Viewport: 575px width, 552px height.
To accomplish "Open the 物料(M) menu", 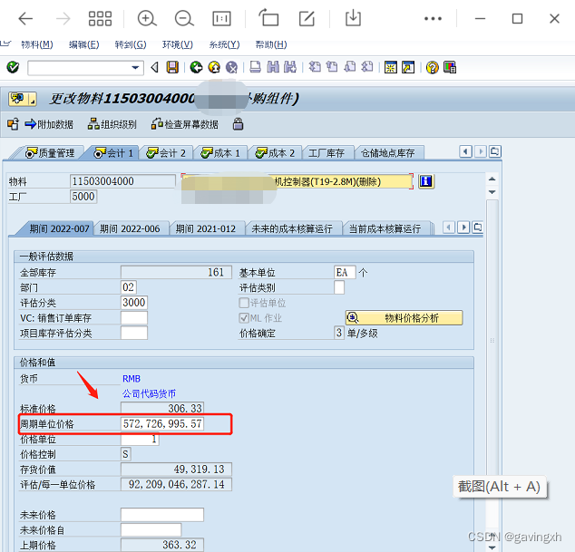I will pyautogui.click(x=37, y=44).
